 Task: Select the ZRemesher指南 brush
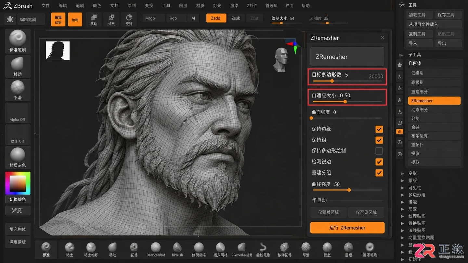click(x=242, y=249)
